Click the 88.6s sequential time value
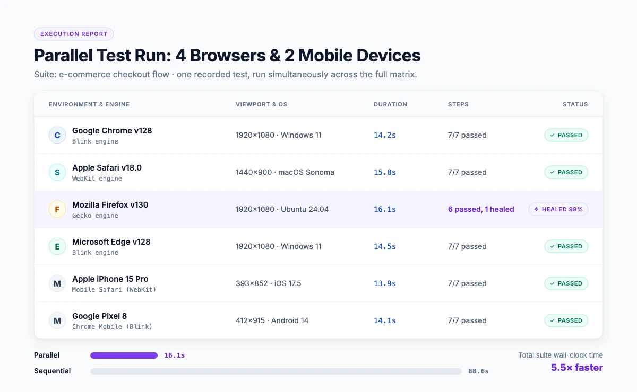The image size is (637, 392). pos(478,371)
